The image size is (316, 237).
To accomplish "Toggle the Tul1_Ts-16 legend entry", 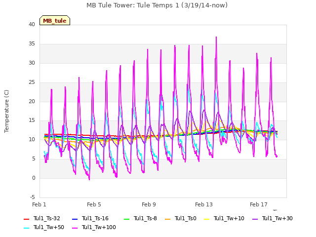I will [90, 218].
